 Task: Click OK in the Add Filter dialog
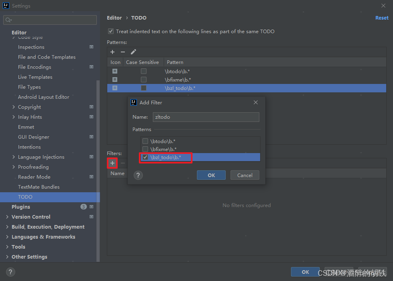click(211, 175)
